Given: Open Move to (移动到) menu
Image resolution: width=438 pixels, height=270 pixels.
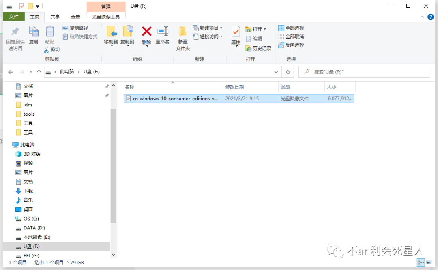Looking at the screenshot, I should coord(111,36).
